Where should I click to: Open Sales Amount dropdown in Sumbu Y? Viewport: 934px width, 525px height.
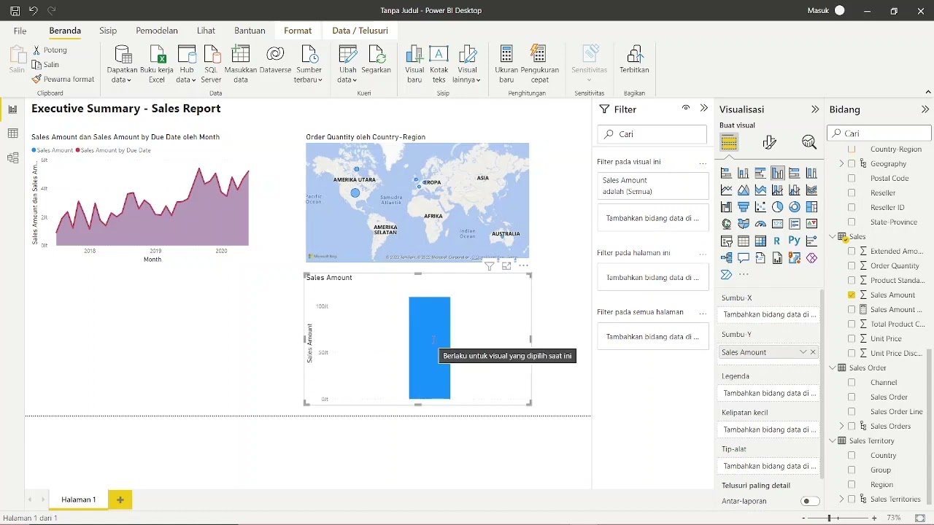coord(803,352)
